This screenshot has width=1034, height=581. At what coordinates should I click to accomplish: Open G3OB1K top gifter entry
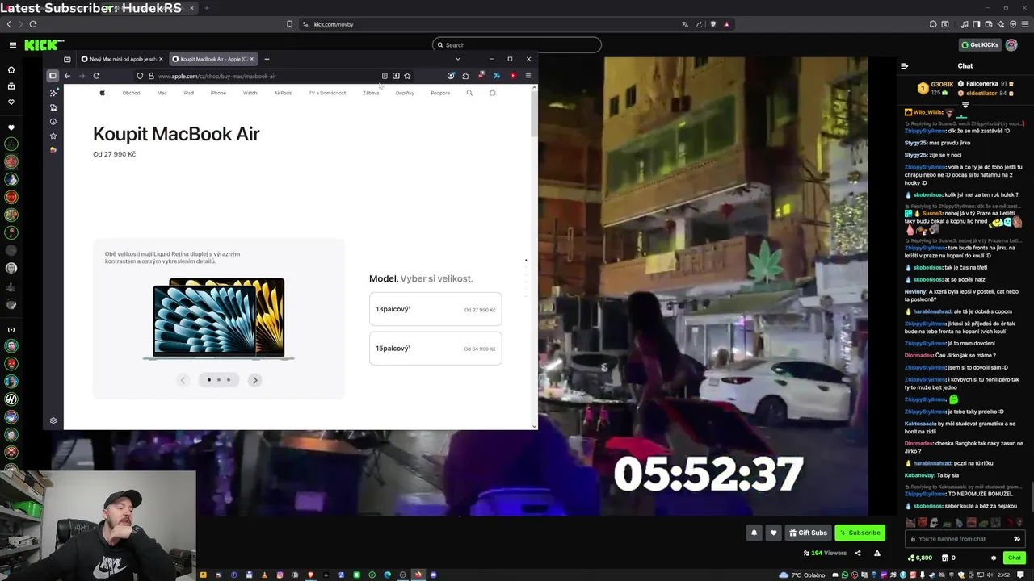point(934,88)
